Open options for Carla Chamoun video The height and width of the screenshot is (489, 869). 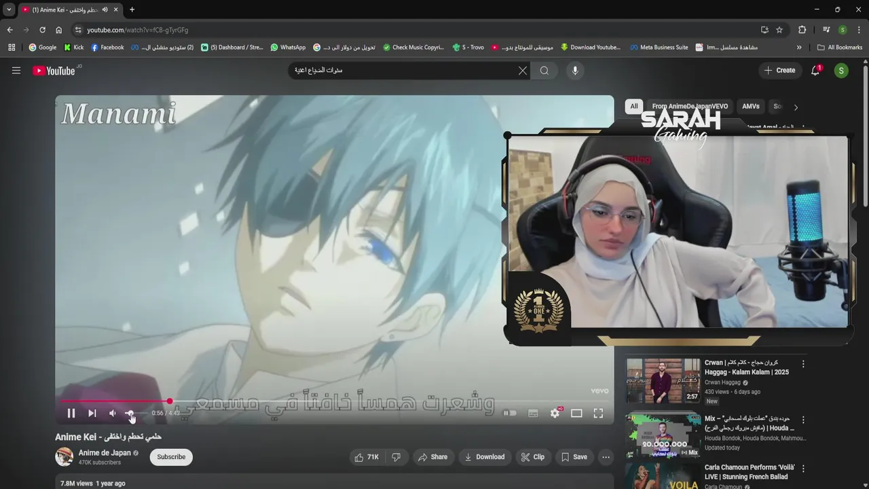pos(803,469)
